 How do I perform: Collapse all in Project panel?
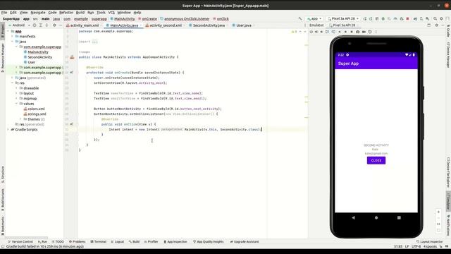(47, 25)
